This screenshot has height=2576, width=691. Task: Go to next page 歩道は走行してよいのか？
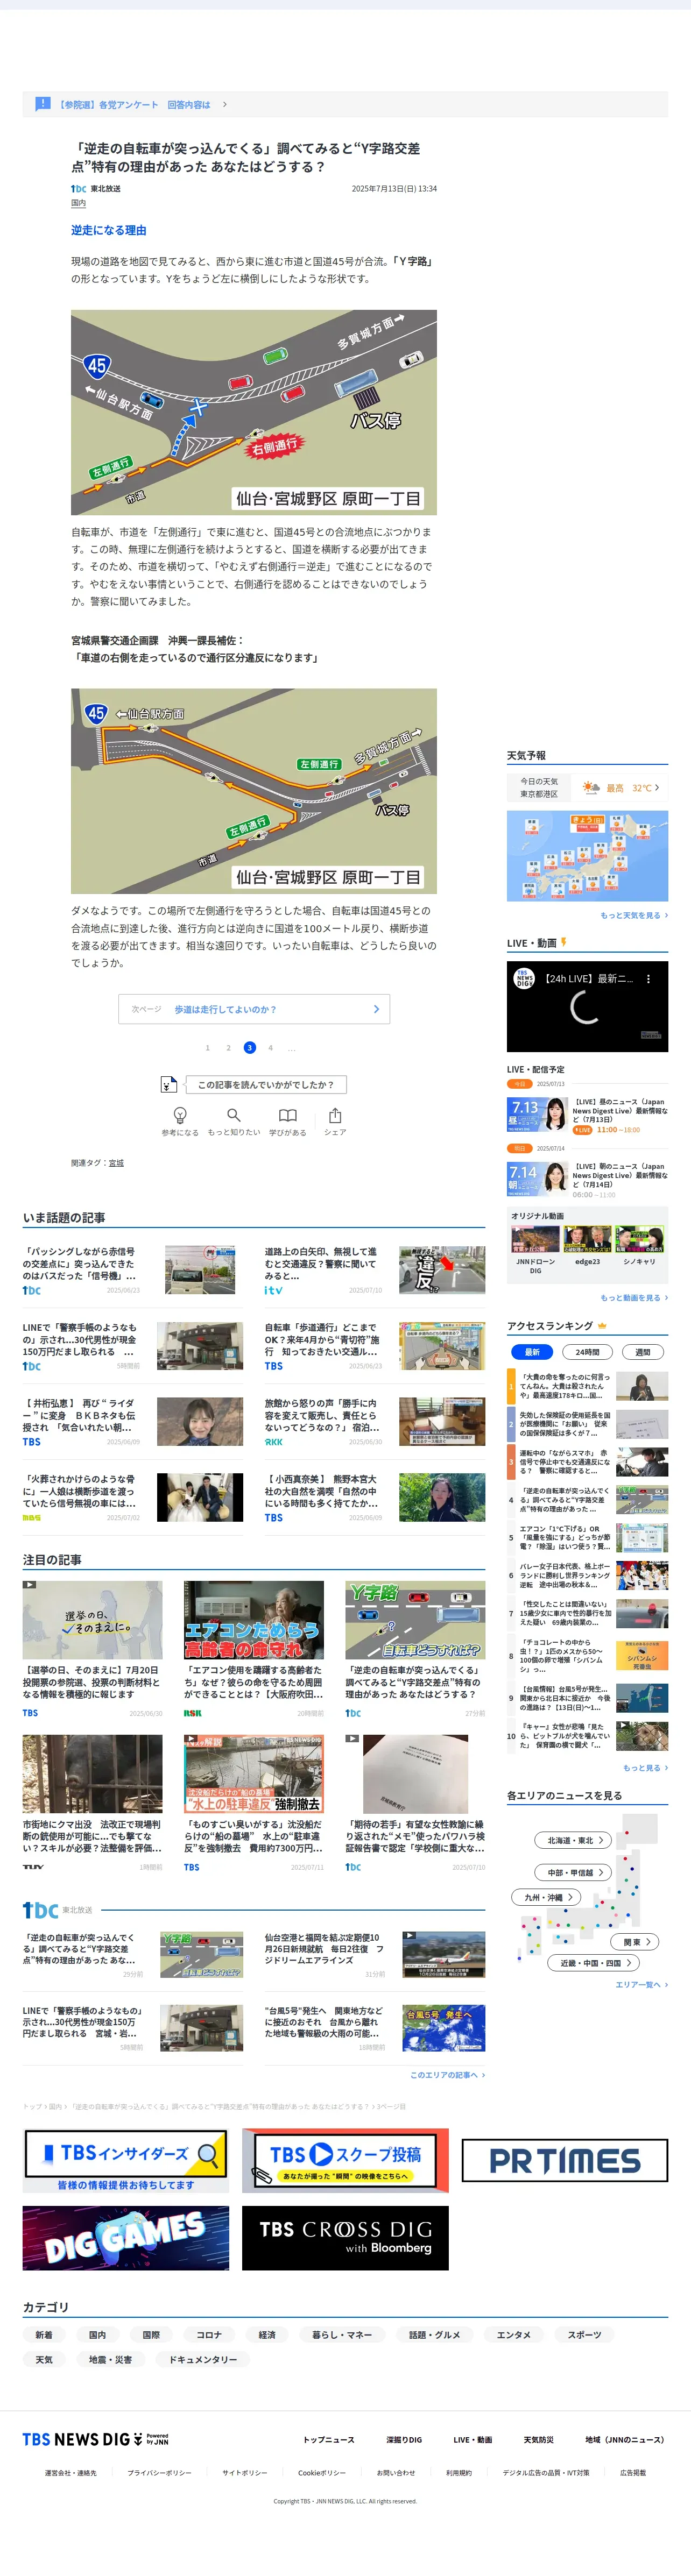(x=254, y=1009)
